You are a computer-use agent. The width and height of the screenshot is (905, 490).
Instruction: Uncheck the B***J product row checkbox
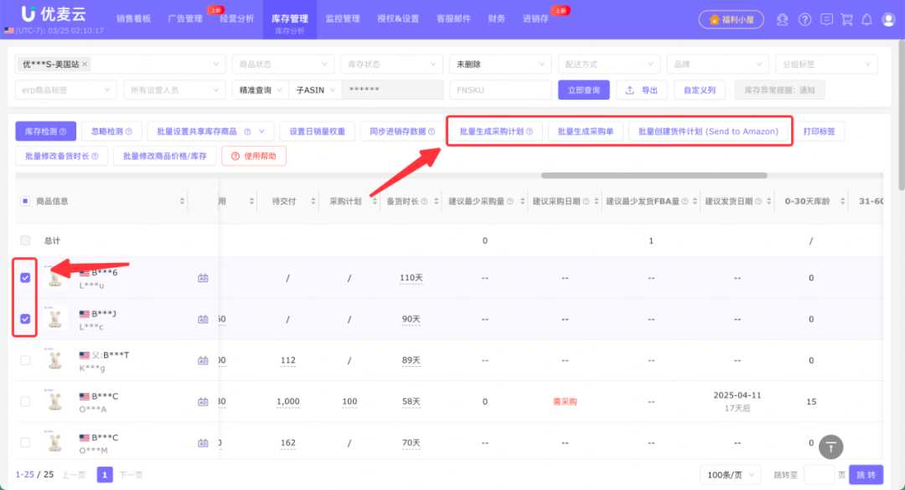(24, 317)
